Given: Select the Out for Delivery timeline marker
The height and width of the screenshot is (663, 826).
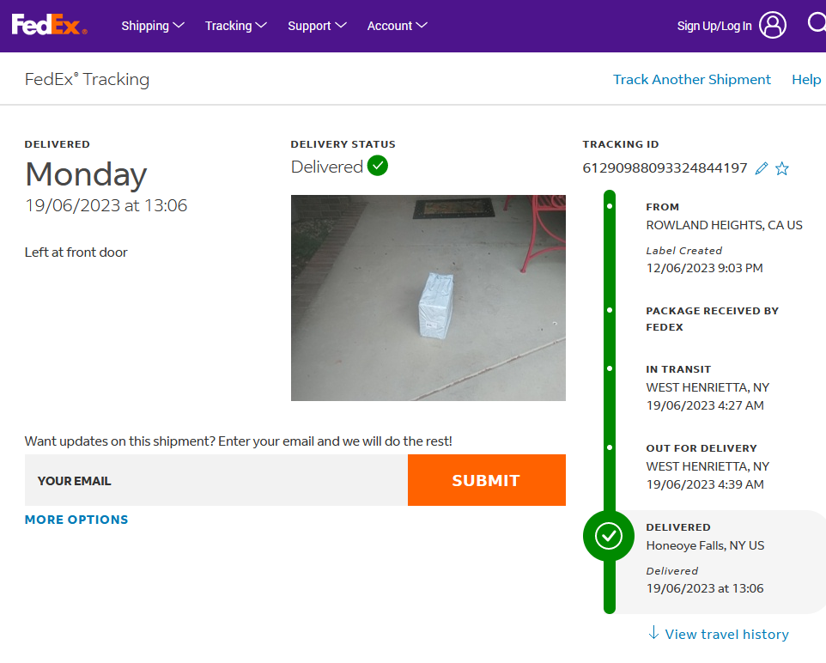Looking at the screenshot, I should pyautogui.click(x=610, y=447).
